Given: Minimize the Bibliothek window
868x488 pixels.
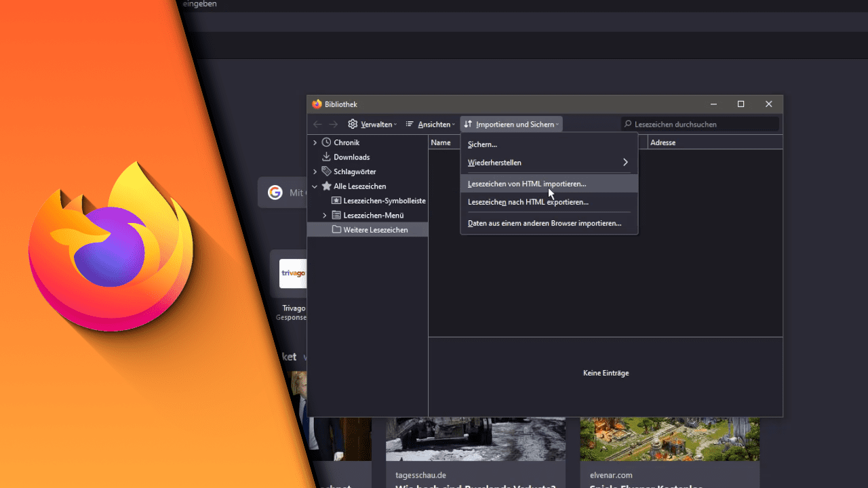Looking at the screenshot, I should [x=714, y=104].
